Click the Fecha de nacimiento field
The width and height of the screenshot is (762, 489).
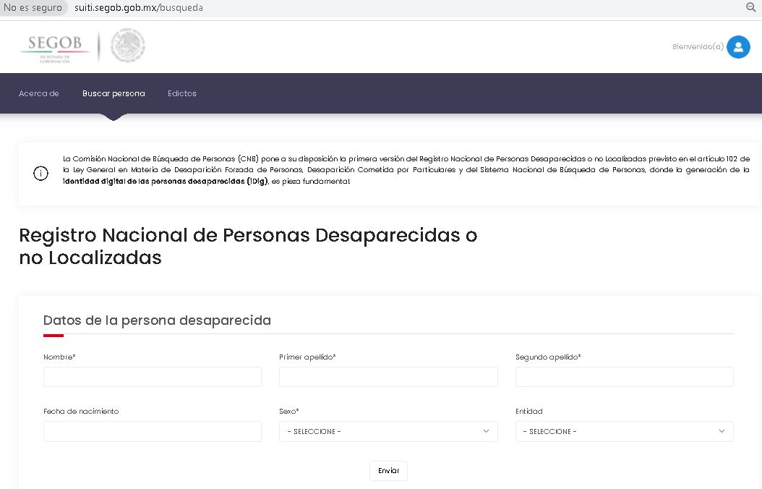click(152, 431)
